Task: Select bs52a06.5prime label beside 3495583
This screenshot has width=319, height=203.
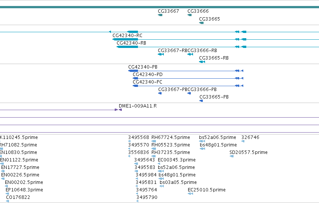Action: click(x=177, y=167)
